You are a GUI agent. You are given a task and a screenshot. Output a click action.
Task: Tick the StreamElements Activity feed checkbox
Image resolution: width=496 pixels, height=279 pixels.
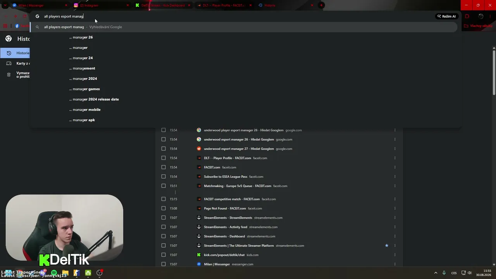[x=164, y=227]
